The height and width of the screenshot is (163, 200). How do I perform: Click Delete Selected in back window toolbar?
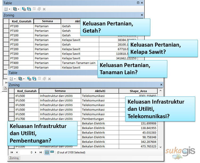[x=44, y=9]
